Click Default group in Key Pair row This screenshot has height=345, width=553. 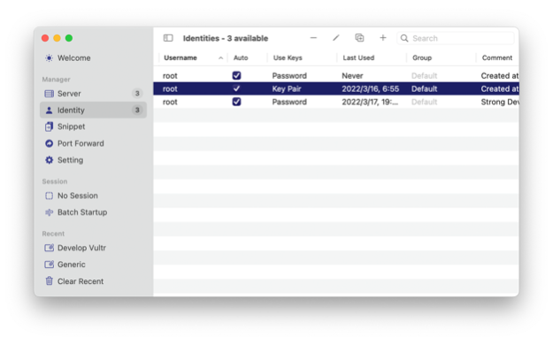coord(425,88)
